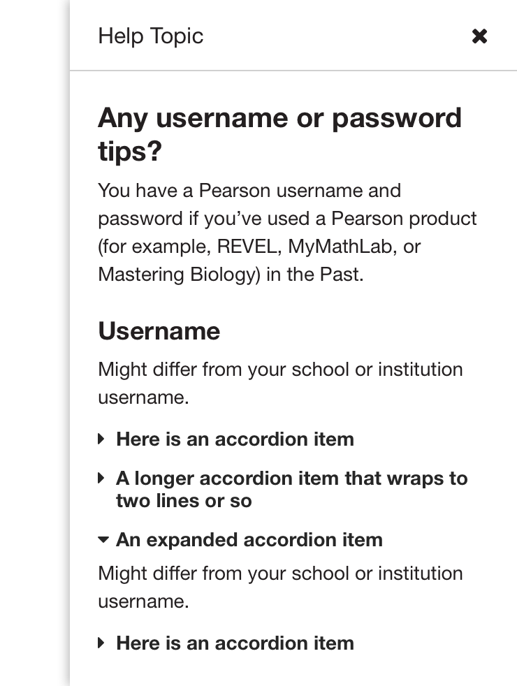Expand the last accordion item's arrow at bottom
The image size is (517, 686).
click(x=102, y=643)
